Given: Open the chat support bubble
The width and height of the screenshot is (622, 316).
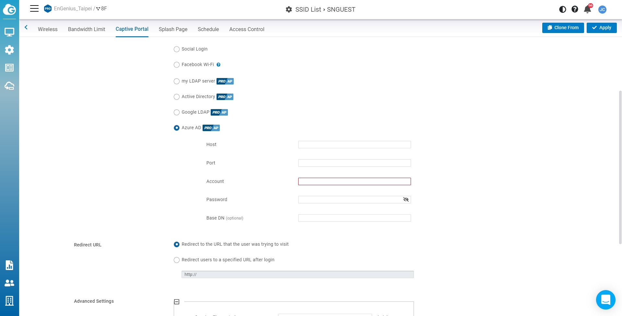Looking at the screenshot, I should pyautogui.click(x=605, y=299).
